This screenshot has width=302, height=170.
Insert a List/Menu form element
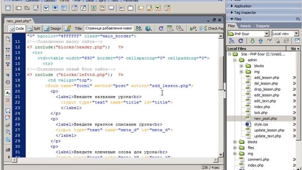[75, 8]
